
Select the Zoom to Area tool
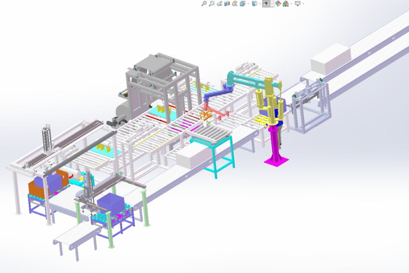pos(212,4)
